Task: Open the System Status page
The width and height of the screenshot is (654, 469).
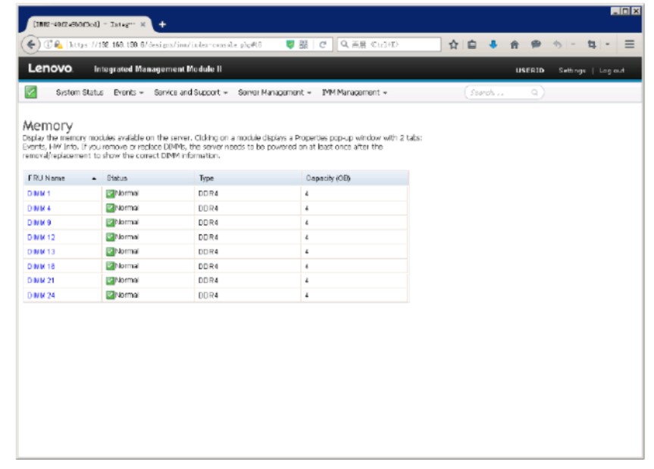Action: [x=80, y=92]
